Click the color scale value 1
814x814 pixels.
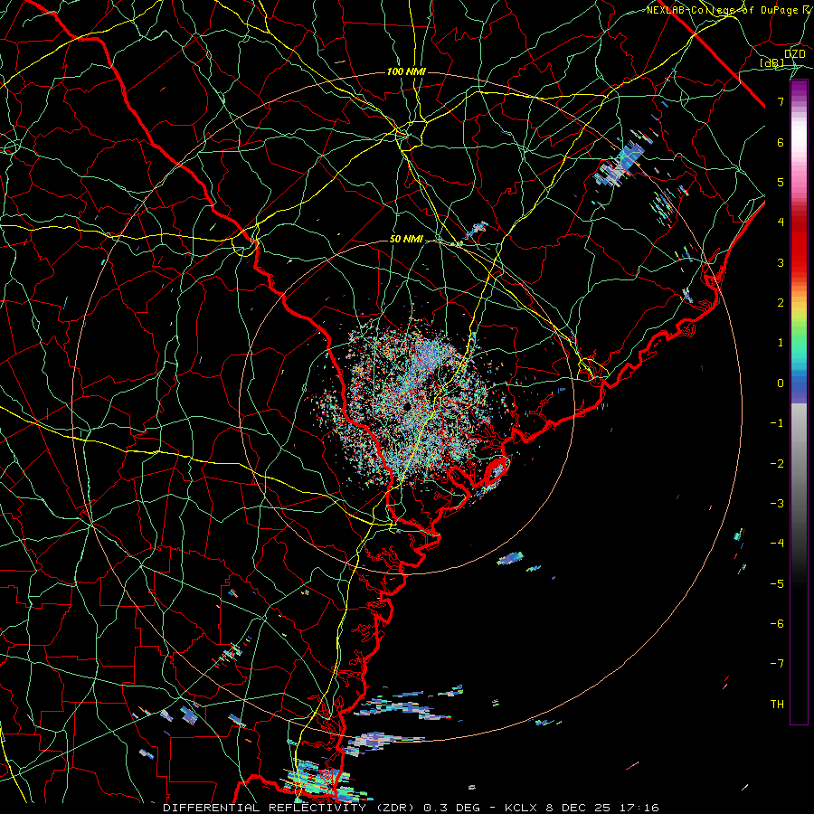click(781, 343)
